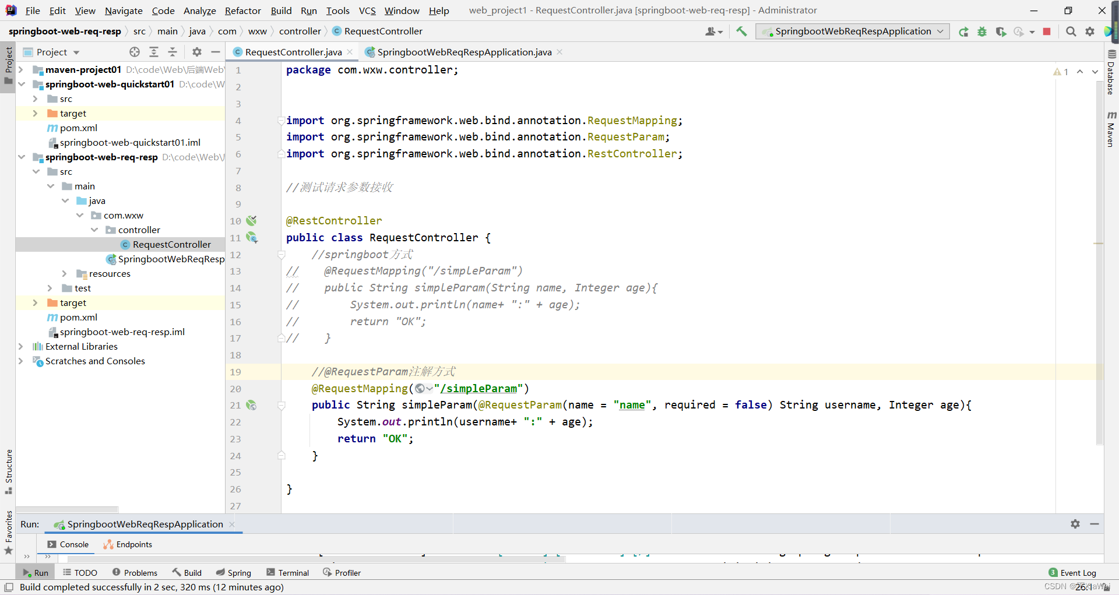Image resolution: width=1119 pixels, height=595 pixels.
Task: Select Console tab in Run panel
Action: coord(68,544)
